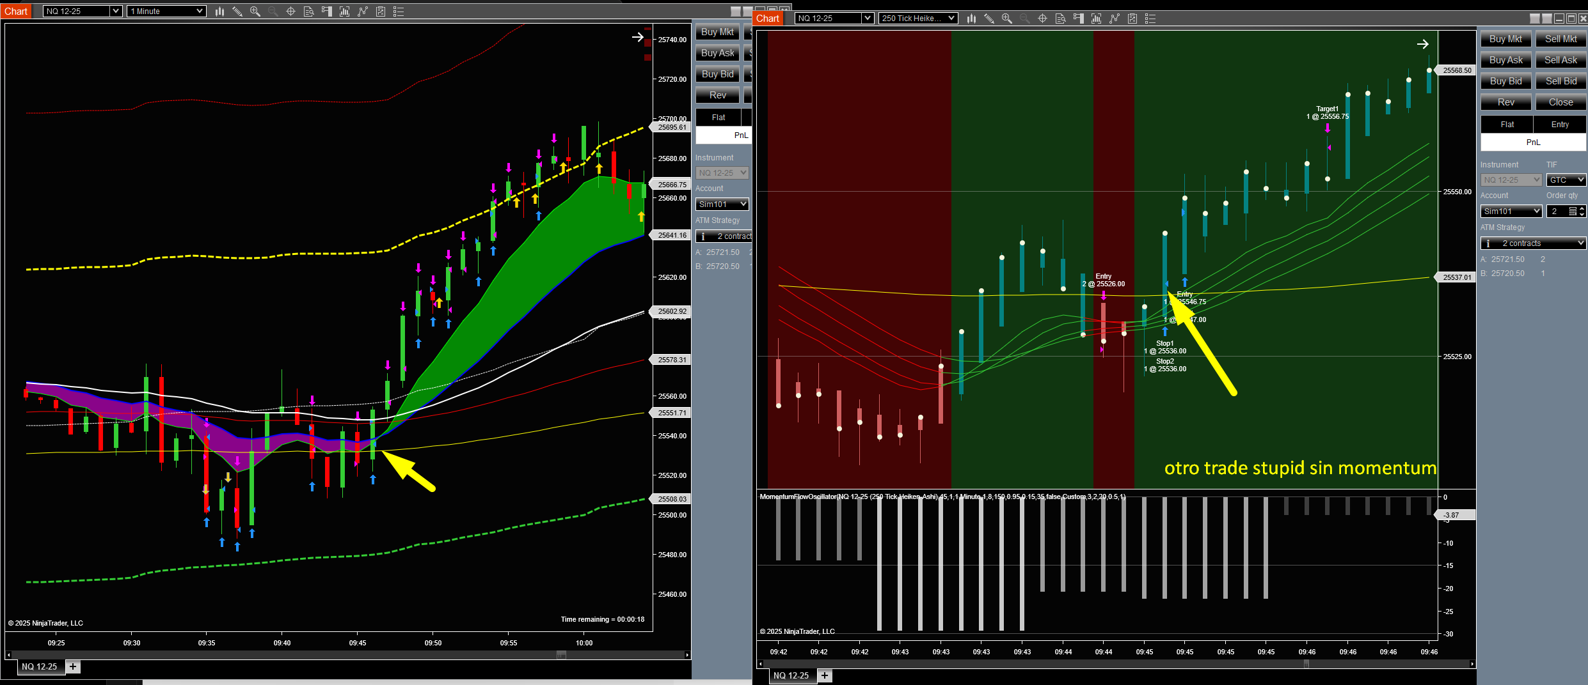Change bar style in the 1 Minute chart
Screen dimensions: 1588x685
(219, 12)
